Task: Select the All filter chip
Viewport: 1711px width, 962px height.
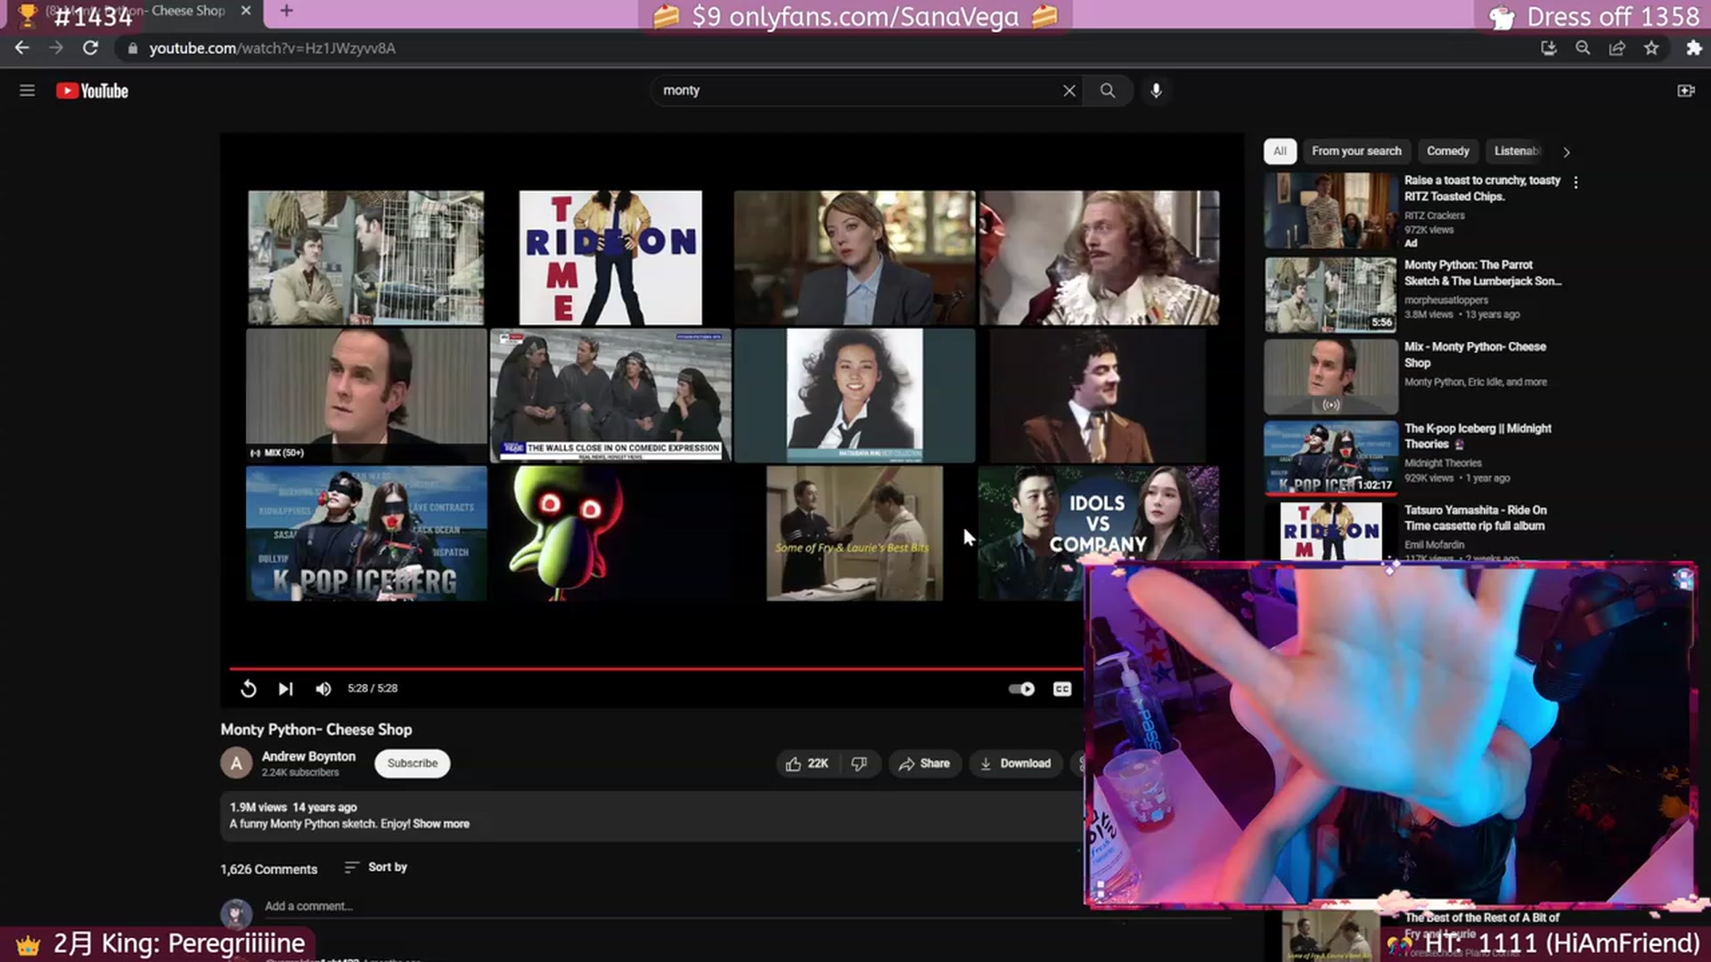Action: [1280, 151]
